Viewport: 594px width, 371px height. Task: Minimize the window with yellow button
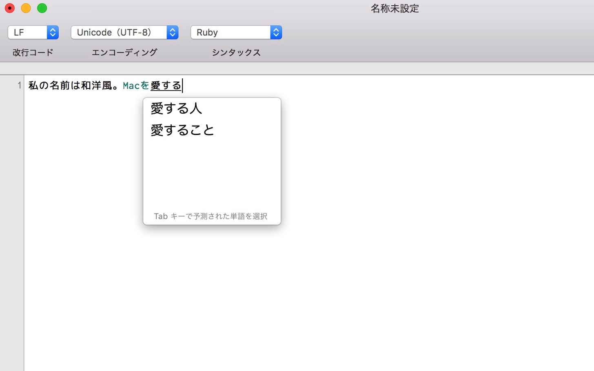tap(26, 8)
